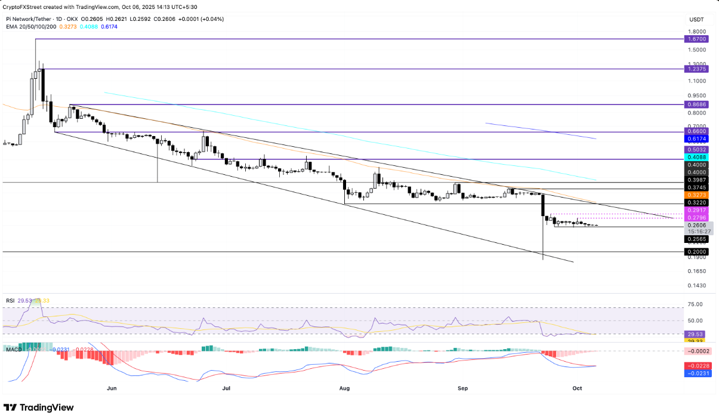Select the Oct label on time axis

point(577,388)
